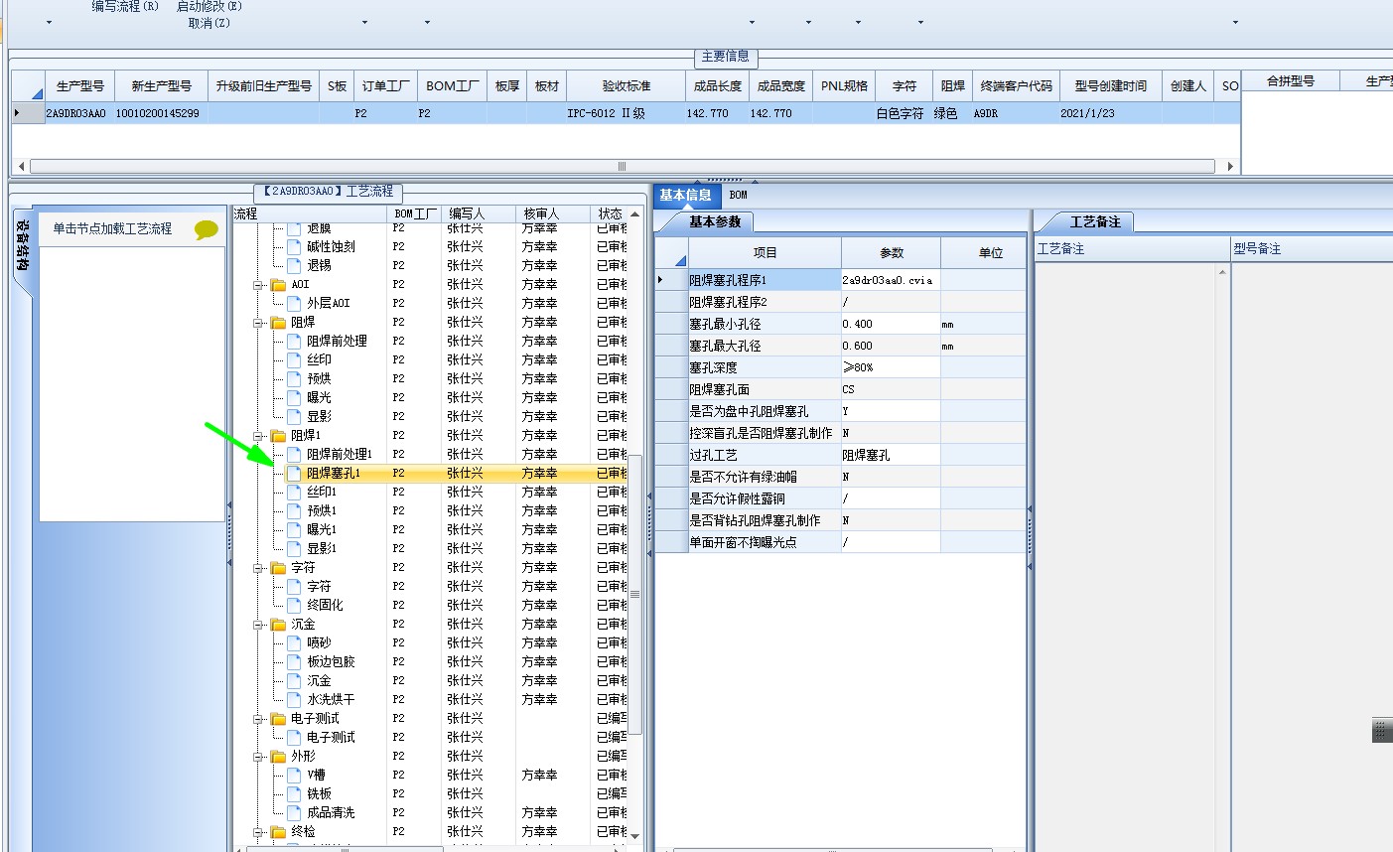Open the 基本参数 sub-tab
The width and height of the screenshot is (1393, 852).
point(715,221)
